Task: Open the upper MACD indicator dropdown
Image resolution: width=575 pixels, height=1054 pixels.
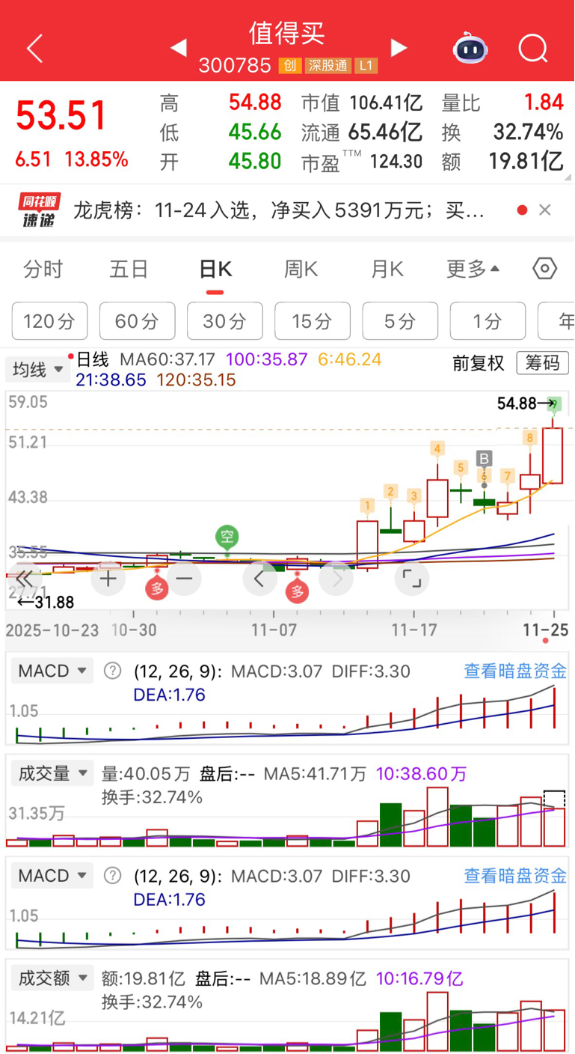Action: tap(52, 671)
